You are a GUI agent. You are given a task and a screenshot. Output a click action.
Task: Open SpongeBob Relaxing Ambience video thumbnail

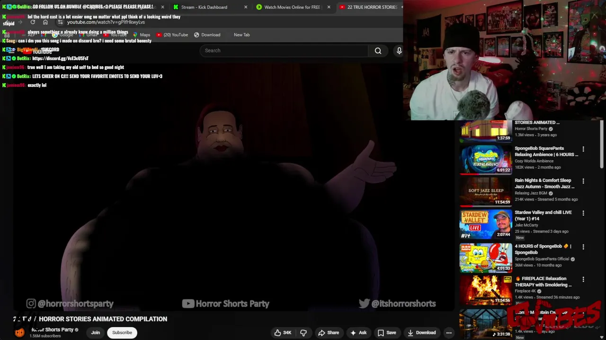tap(486, 160)
